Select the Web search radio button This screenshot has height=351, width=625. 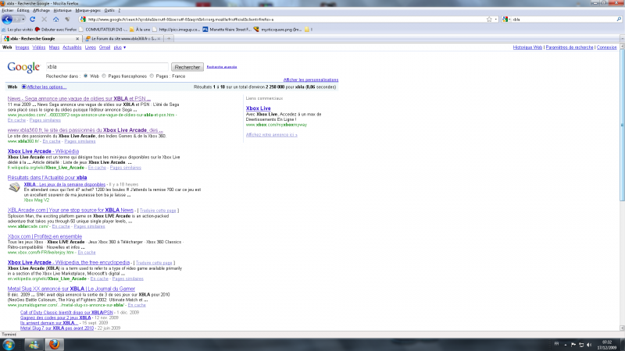85,76
